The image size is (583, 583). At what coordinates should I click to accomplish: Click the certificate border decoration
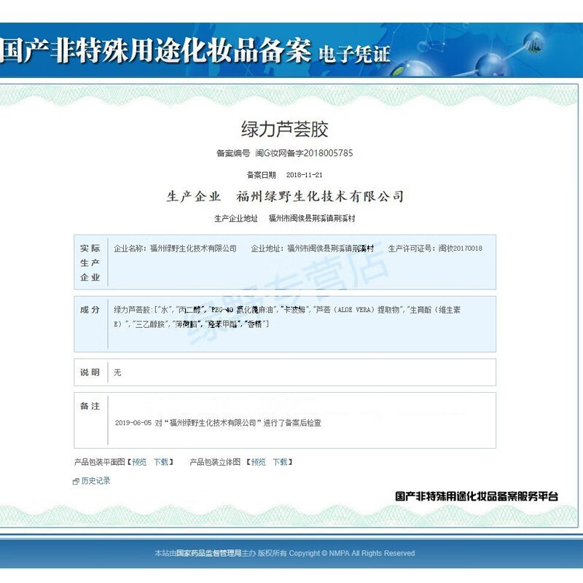[291, 91]
